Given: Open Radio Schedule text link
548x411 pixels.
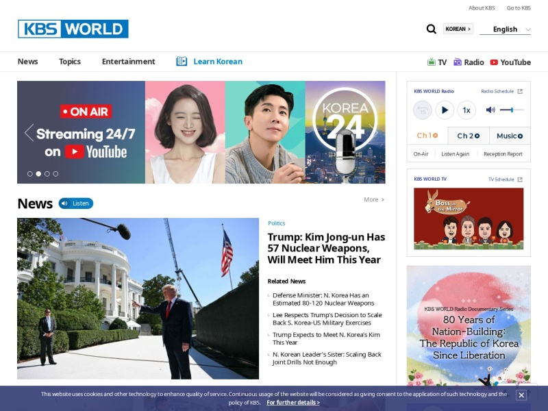Looking at the screenshot, I should [x=497, y=91].
